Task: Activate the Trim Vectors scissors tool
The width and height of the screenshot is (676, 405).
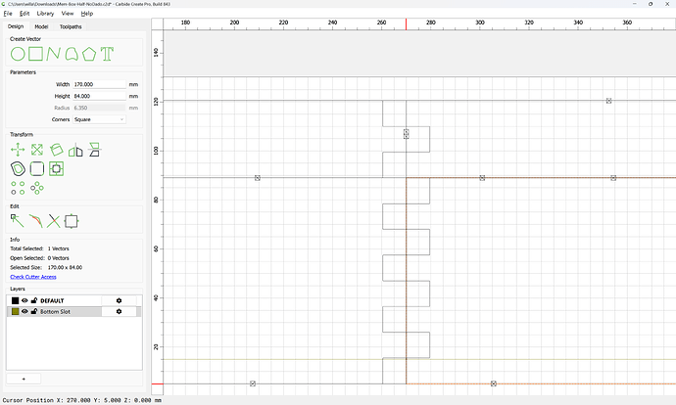Action: point(54,221)
